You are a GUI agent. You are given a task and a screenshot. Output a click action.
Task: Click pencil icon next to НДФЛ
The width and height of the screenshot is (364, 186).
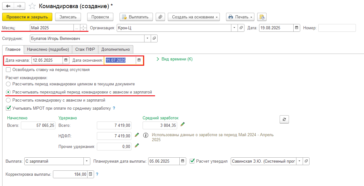[x=136, y=135]
